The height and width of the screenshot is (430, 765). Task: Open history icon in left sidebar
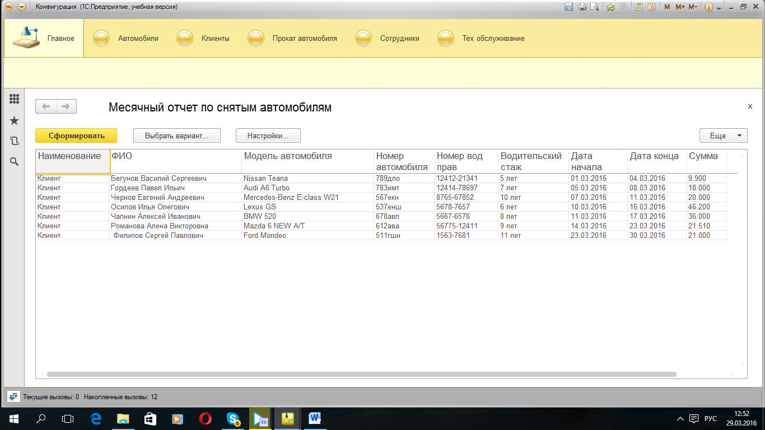click(x=15, y=141)
